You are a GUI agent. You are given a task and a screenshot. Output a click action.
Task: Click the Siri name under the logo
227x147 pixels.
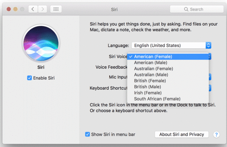(41, 67)
